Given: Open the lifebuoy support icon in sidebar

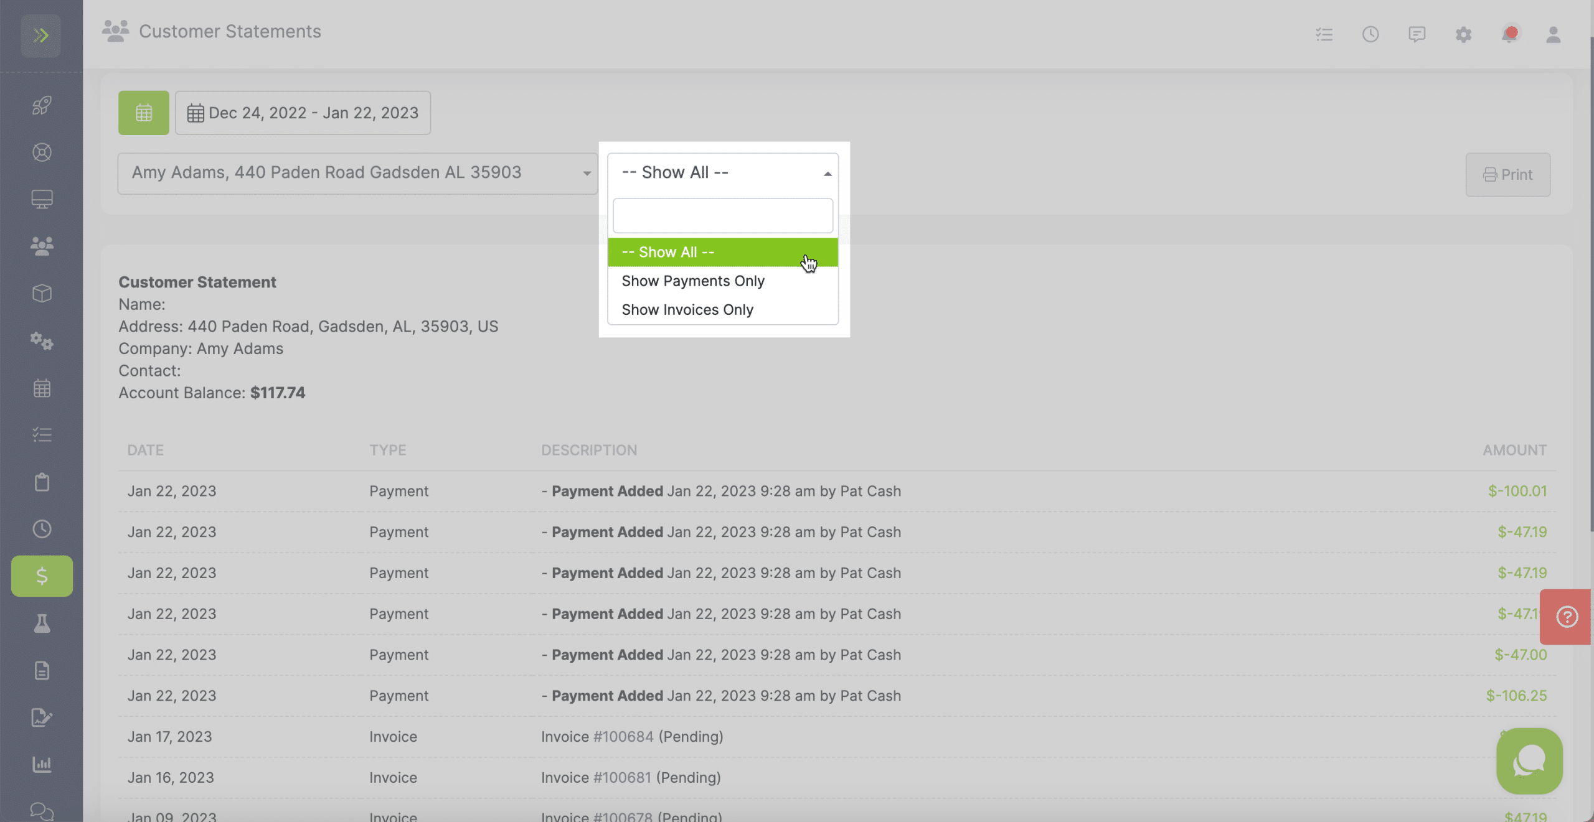Looking at the screenshot, I should (x=42, y=152).
